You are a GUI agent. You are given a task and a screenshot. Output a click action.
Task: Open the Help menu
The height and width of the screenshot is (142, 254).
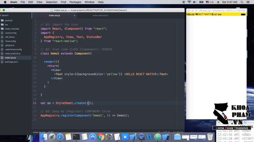click(x=100, y=2)
